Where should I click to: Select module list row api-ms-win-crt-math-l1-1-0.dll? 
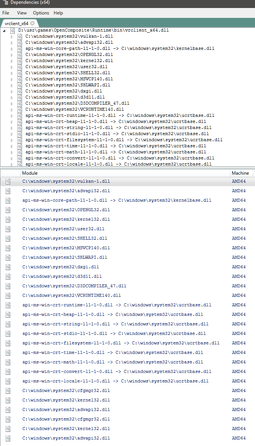coord(127,362)
